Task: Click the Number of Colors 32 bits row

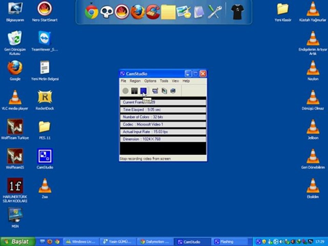Action: coord(163,117)
